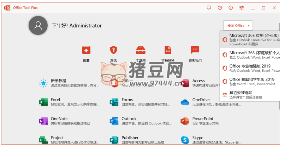Open the 工具箱 (Toolbox) icon
The width and height of the screenshot is (284, 147).
point(141,50)
